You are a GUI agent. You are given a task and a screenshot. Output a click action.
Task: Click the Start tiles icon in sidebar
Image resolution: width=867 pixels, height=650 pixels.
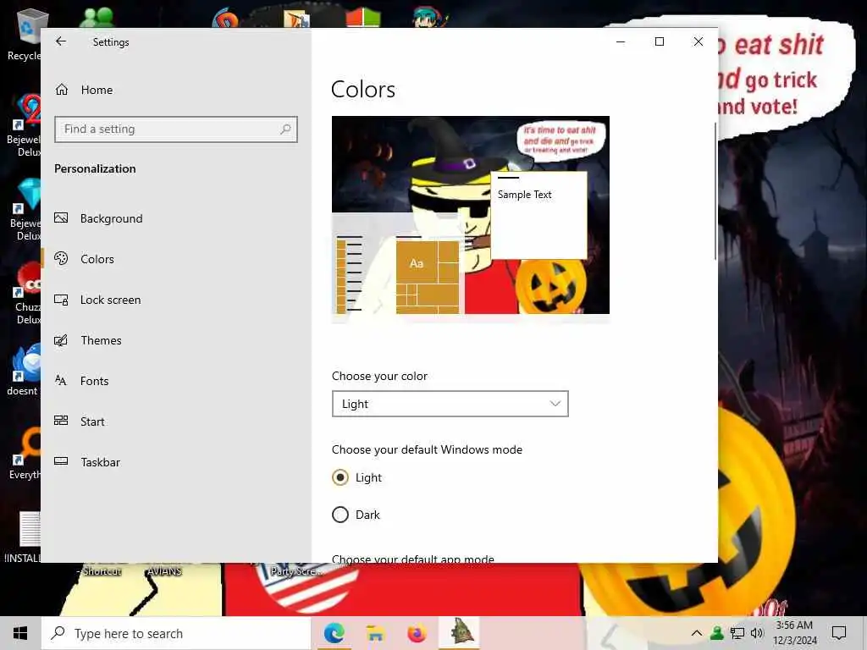coord(61,421)
